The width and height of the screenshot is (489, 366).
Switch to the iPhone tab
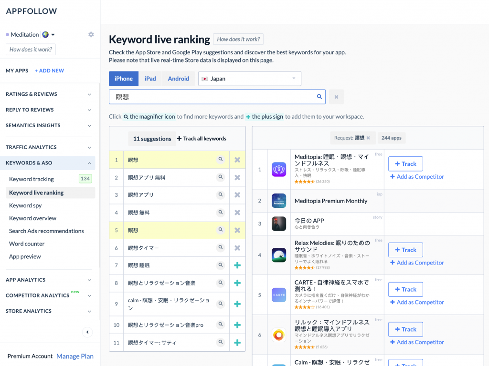pyautogui.click(x=124, y=79)
